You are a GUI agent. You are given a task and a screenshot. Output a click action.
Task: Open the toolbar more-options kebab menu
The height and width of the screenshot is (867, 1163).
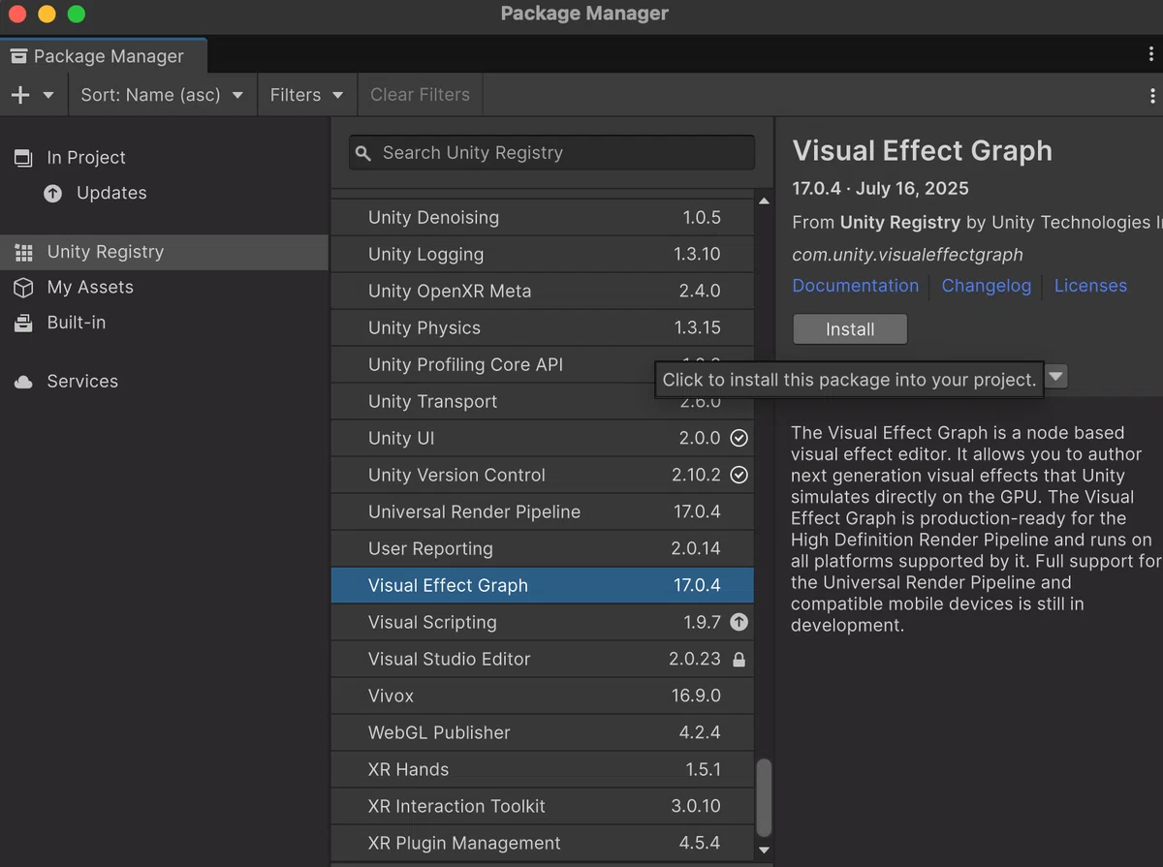click(x=1151, y=95)
